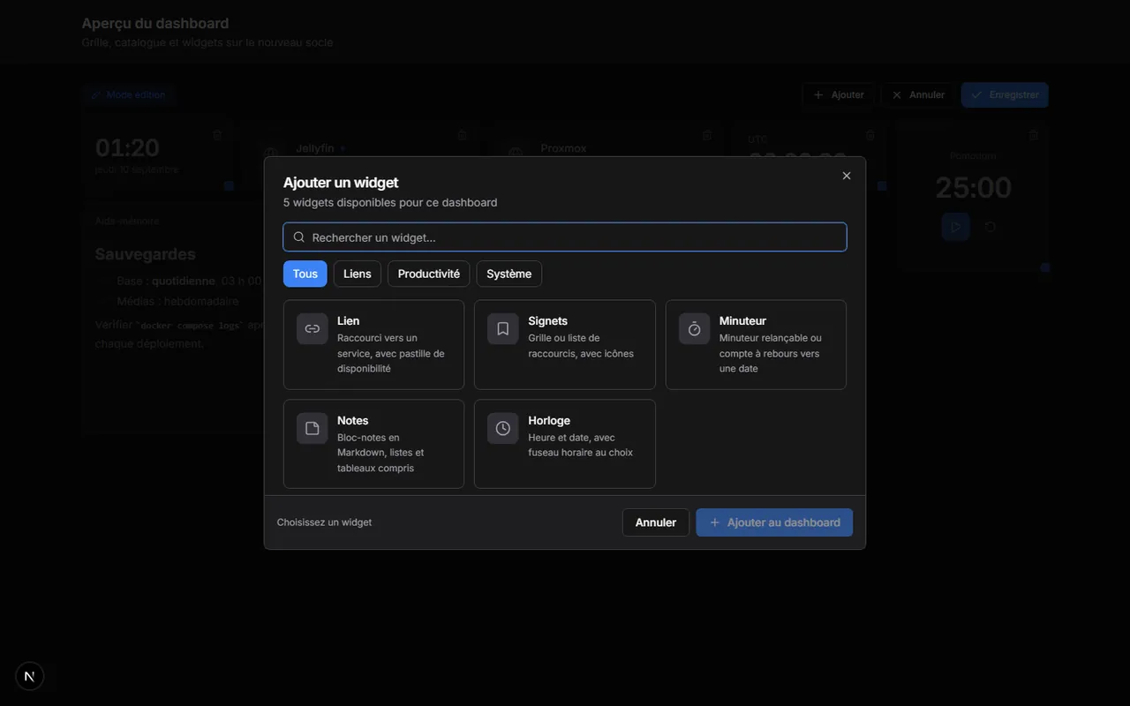1130x706 pixels.
Task: Click the Minuteur stopwatch icon
Action: pos(694,329)
